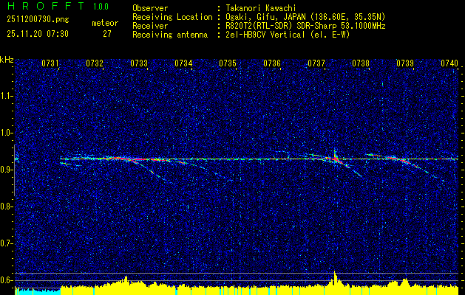Click R820T2(RTL-SDR) SDR-Sharp 53.1000MHz text
Image resolution: width=465 pixels, height=295 pixels.
pyautogui.click(x=305, y=26)
